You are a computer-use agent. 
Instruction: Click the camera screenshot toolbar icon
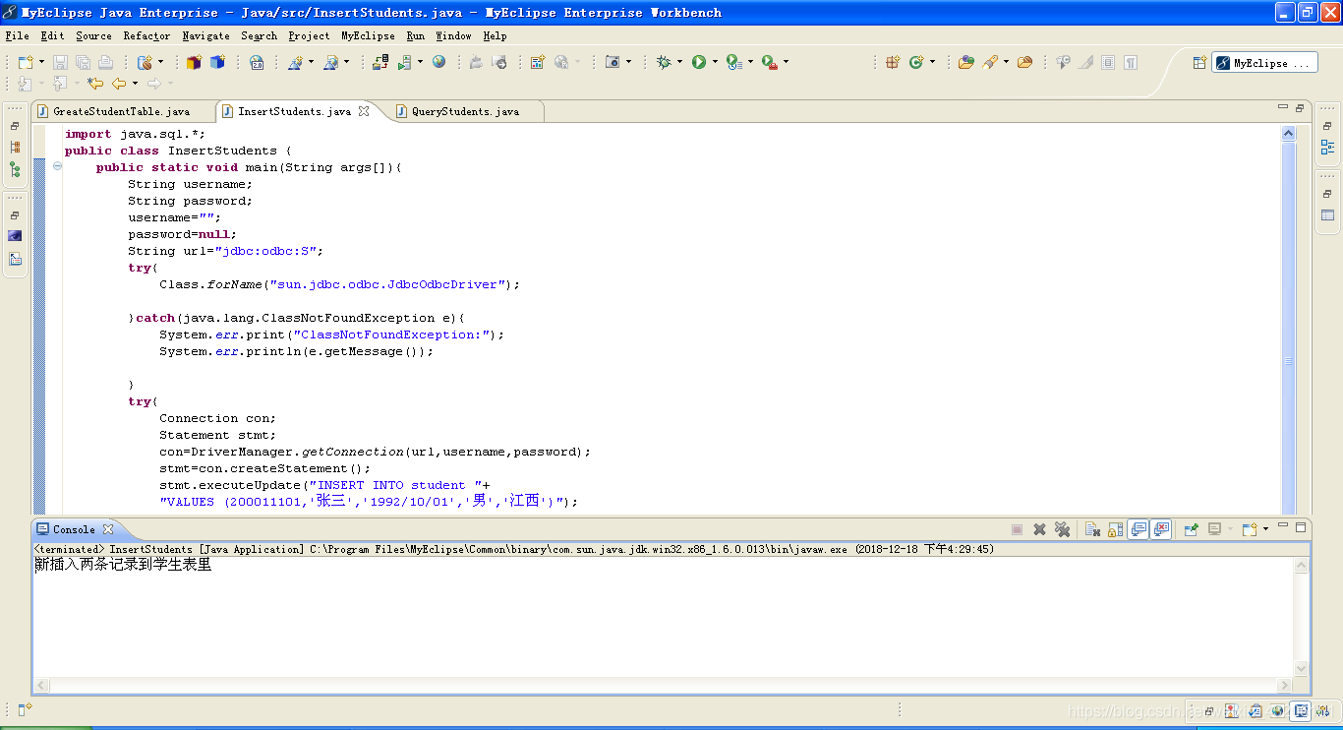(613, 62)
